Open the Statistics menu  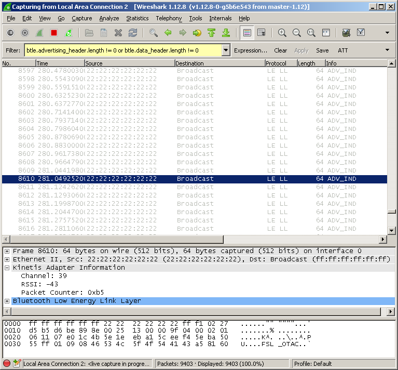point(138,18)
